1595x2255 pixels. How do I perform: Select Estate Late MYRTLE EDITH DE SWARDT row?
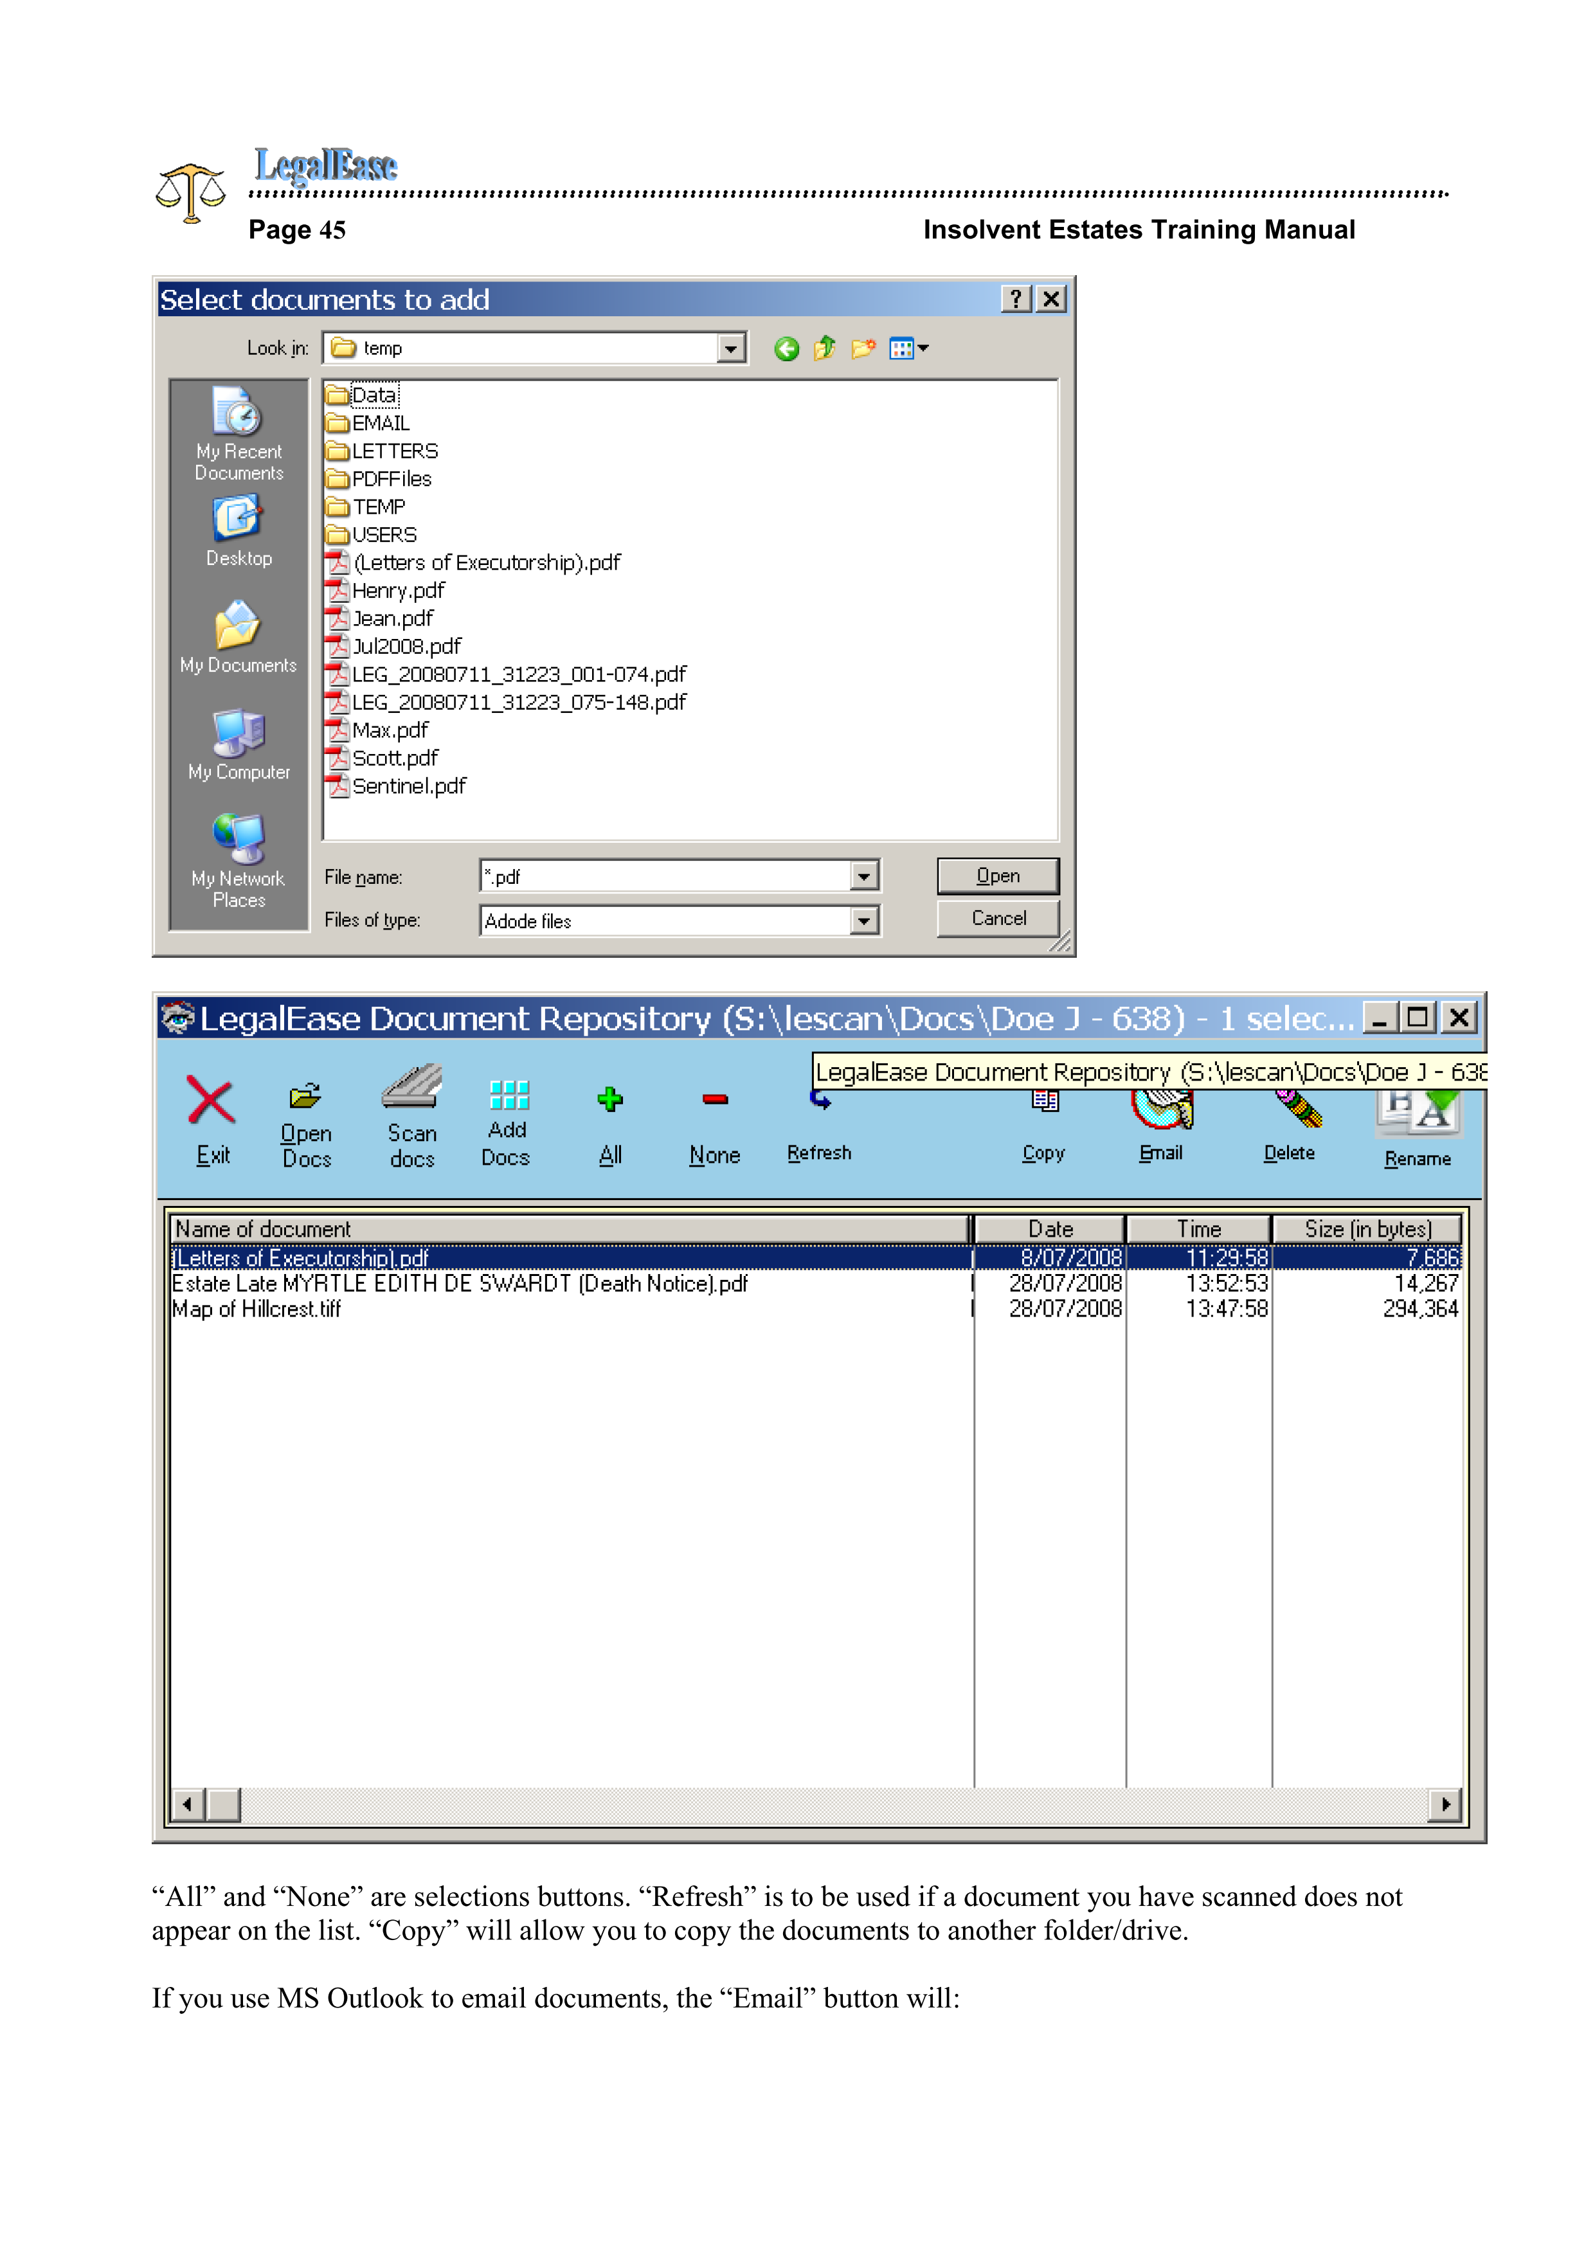tap(816, 1284)
